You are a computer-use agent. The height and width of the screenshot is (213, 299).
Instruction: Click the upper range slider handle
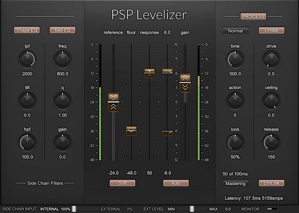[167, 71]
